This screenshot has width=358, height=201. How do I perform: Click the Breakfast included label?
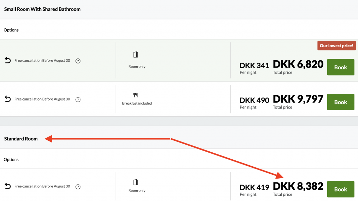tap(137, 103)
